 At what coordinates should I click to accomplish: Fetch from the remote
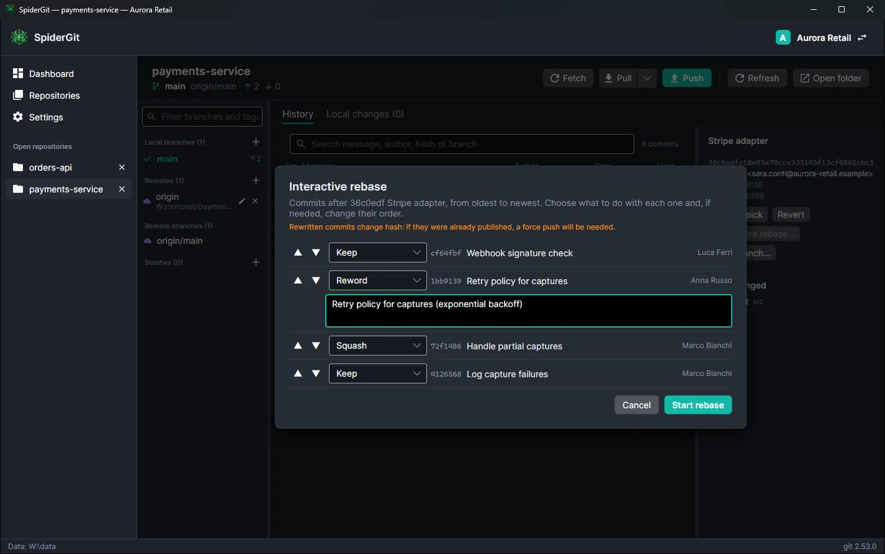pos(568,78)
